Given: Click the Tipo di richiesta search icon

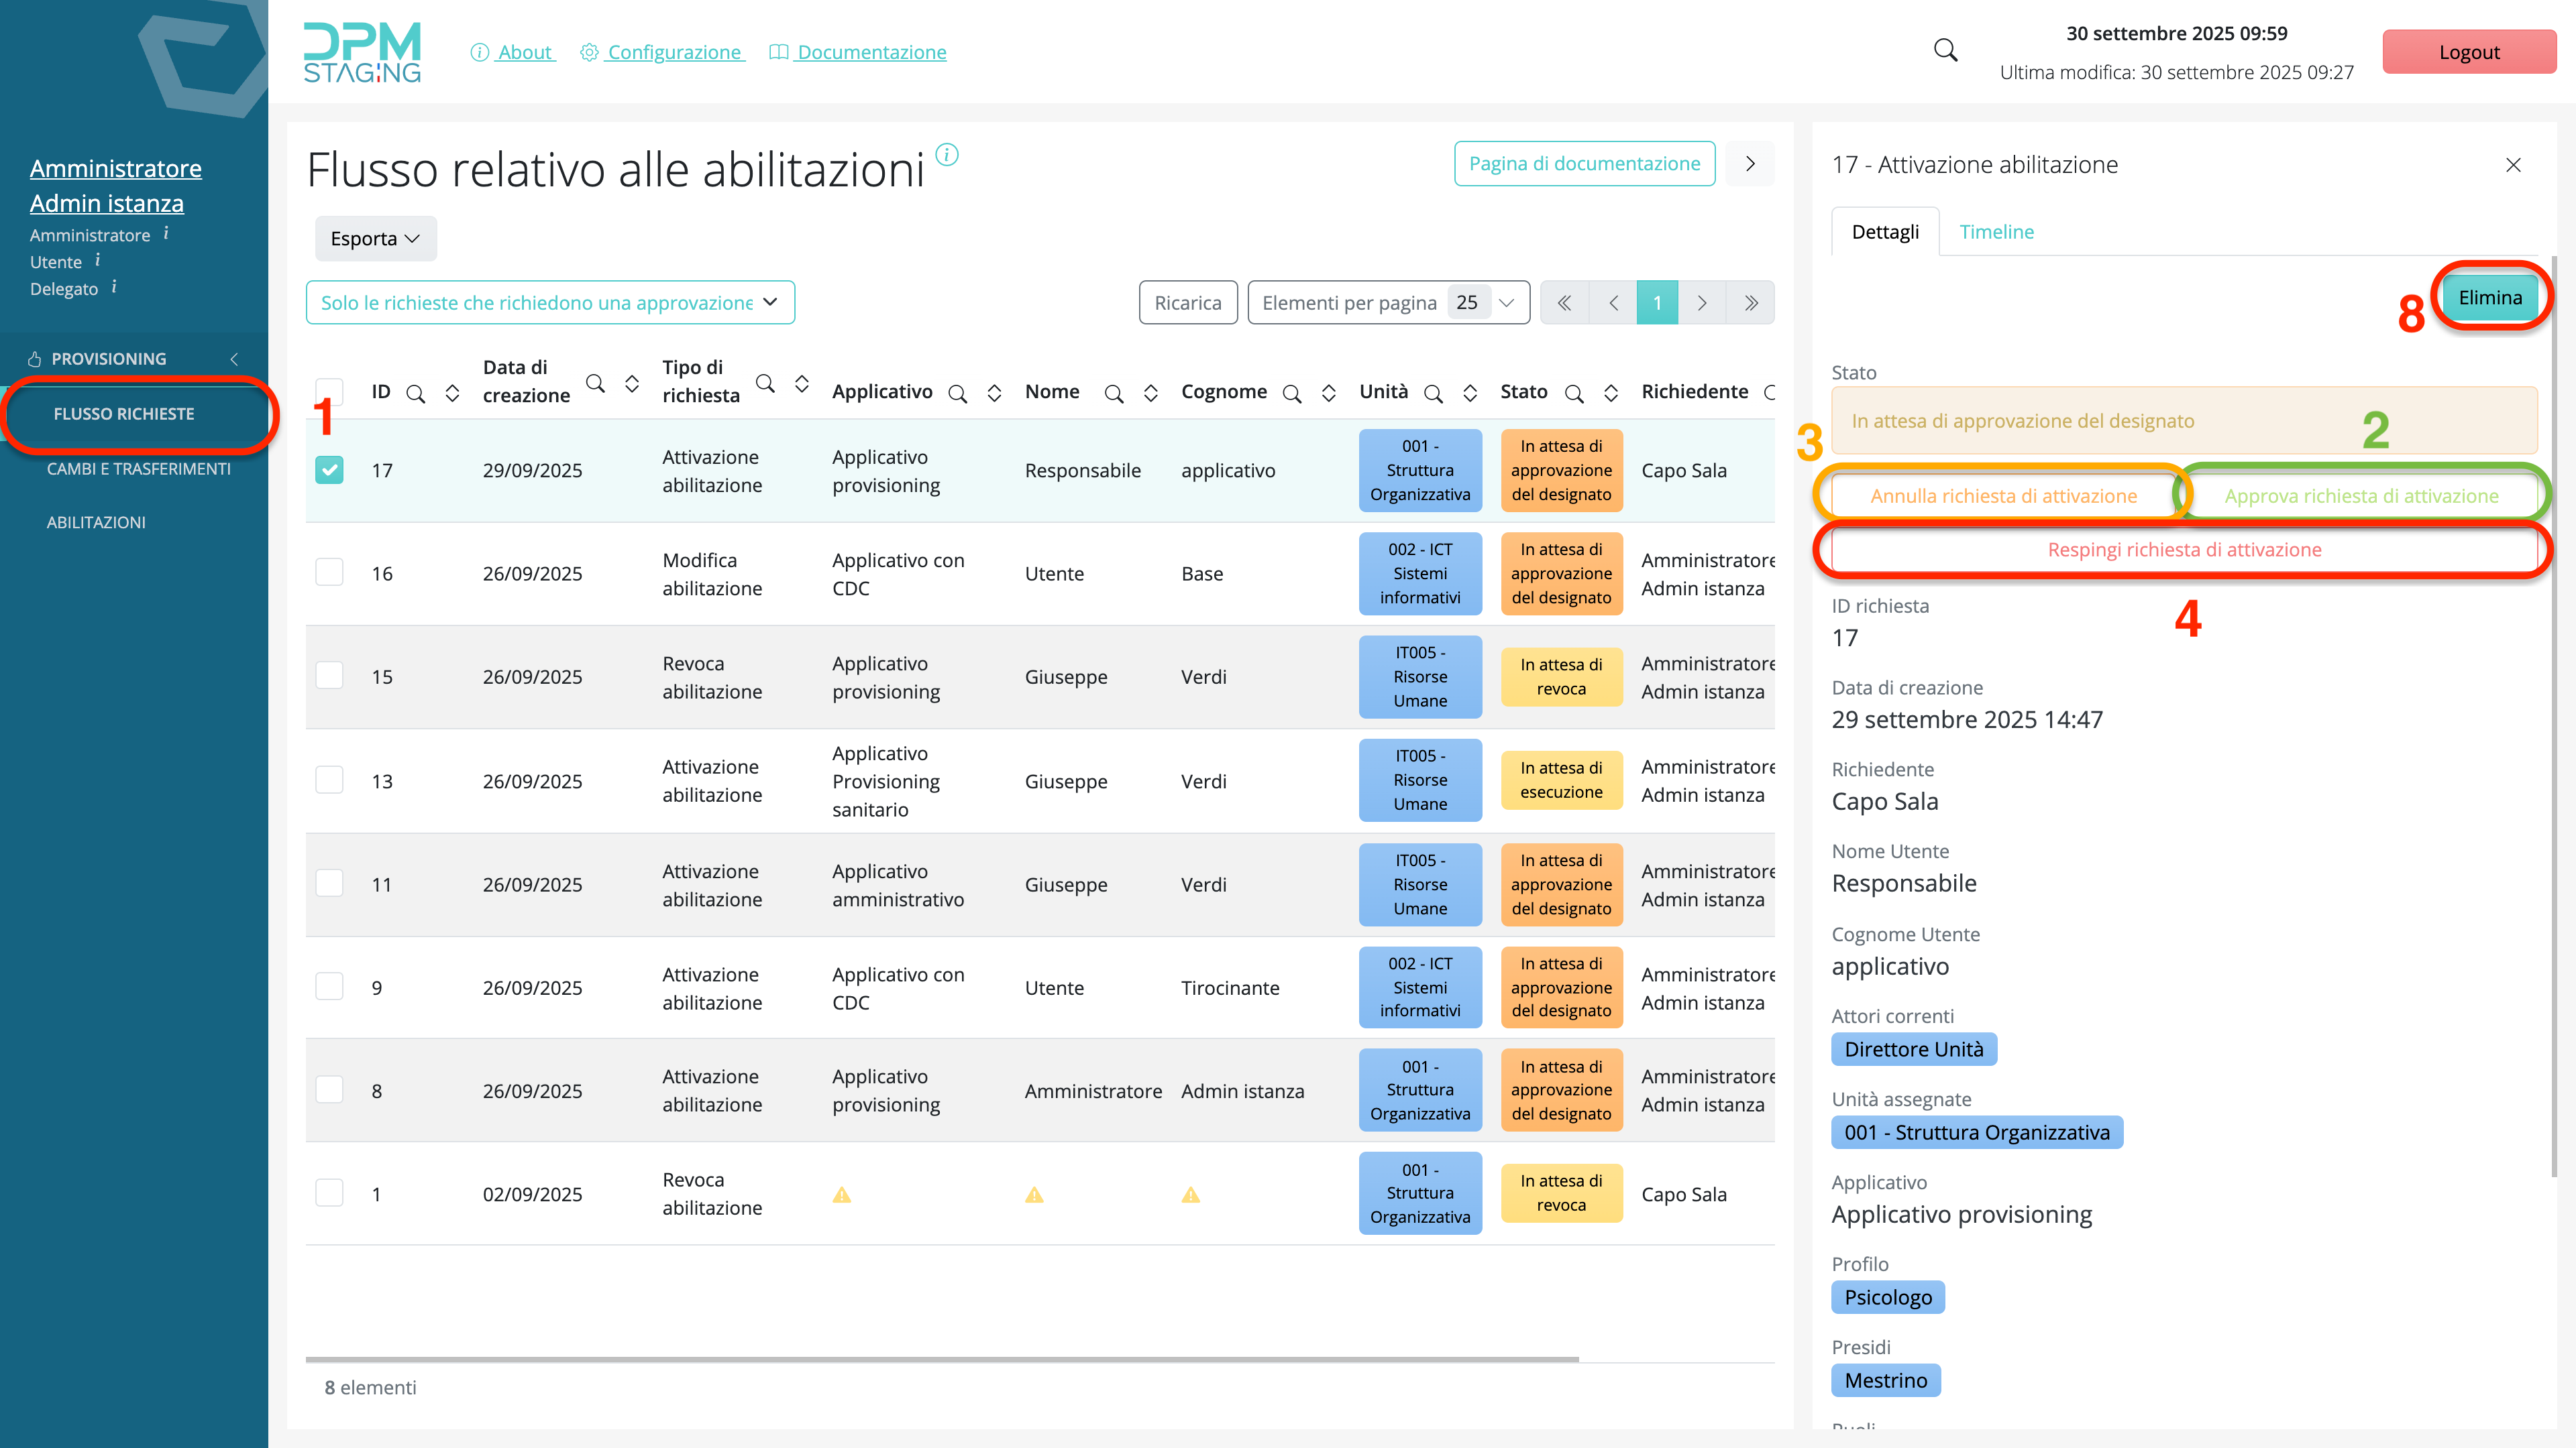Looking at the screenshot, I should (x=765, y=383).
